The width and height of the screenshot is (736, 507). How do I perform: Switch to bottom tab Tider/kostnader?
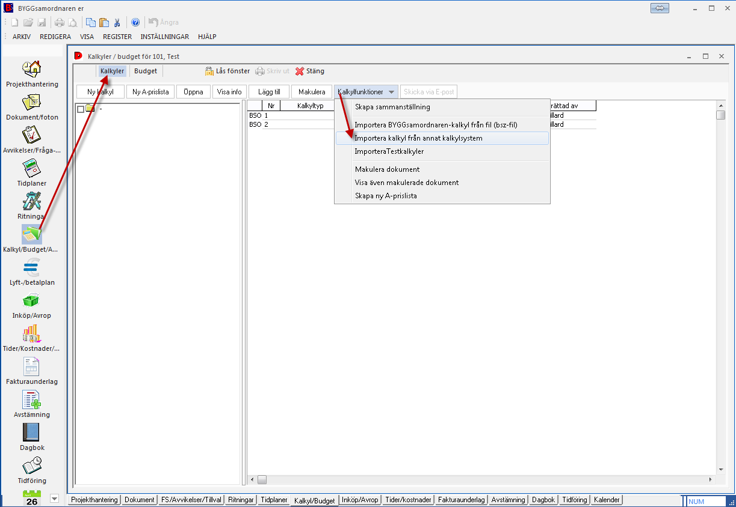408,500
